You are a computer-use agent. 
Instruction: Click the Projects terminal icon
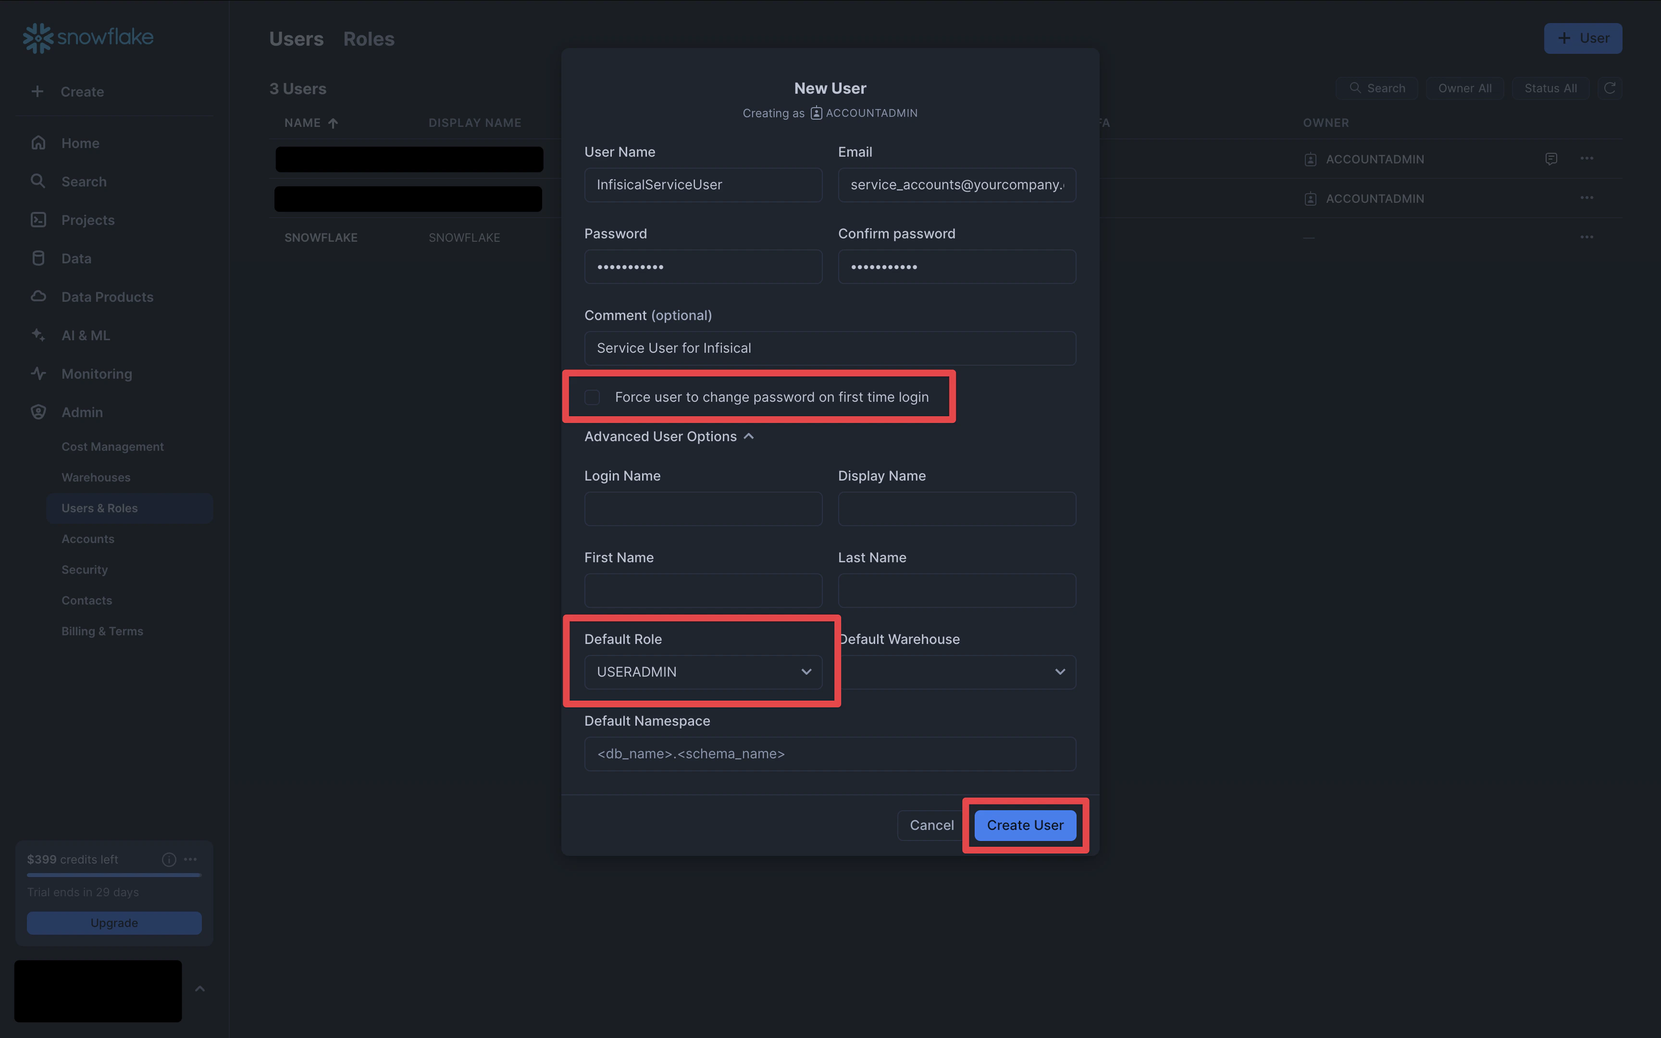point(38,220)
